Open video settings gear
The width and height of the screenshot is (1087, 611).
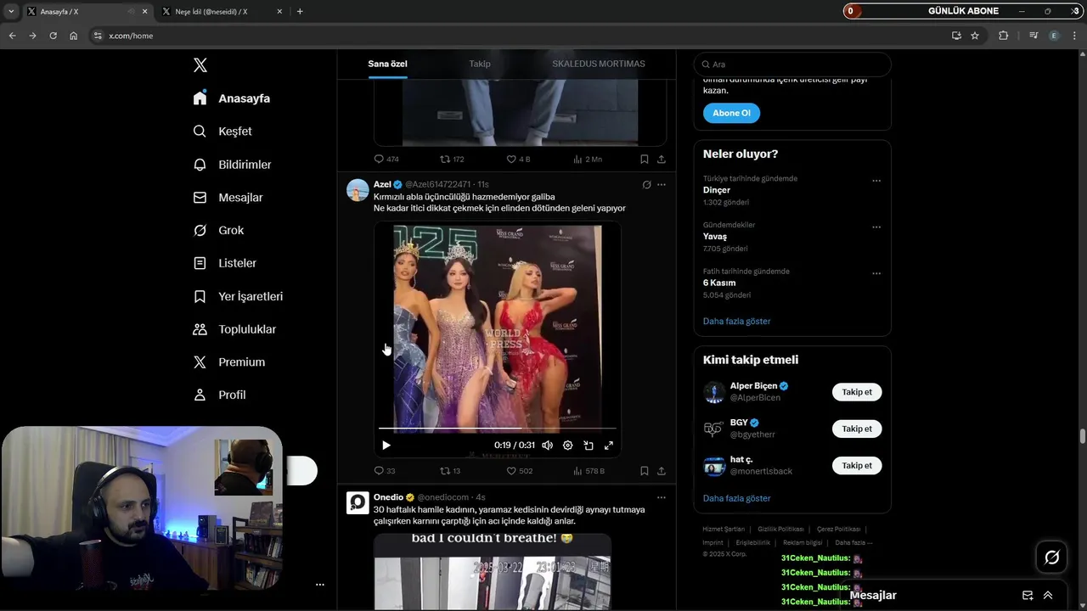coord(568,446)
